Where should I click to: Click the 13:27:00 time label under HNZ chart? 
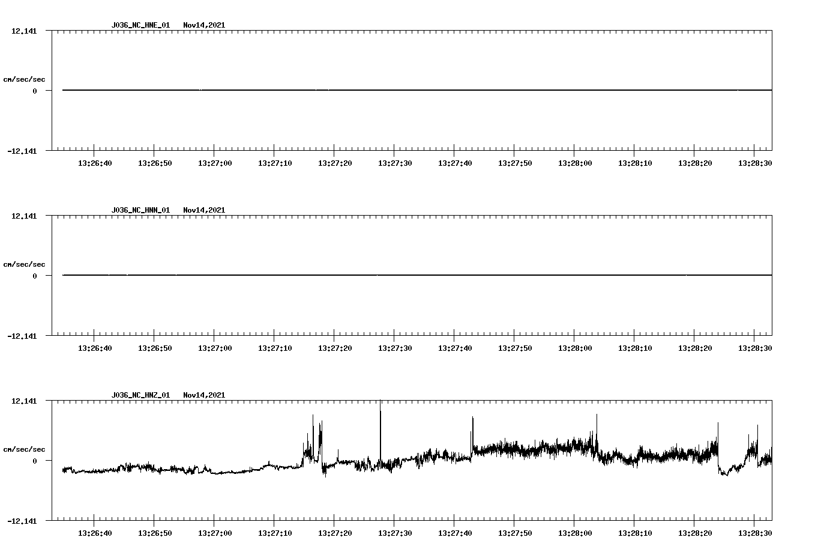point(215,533)
